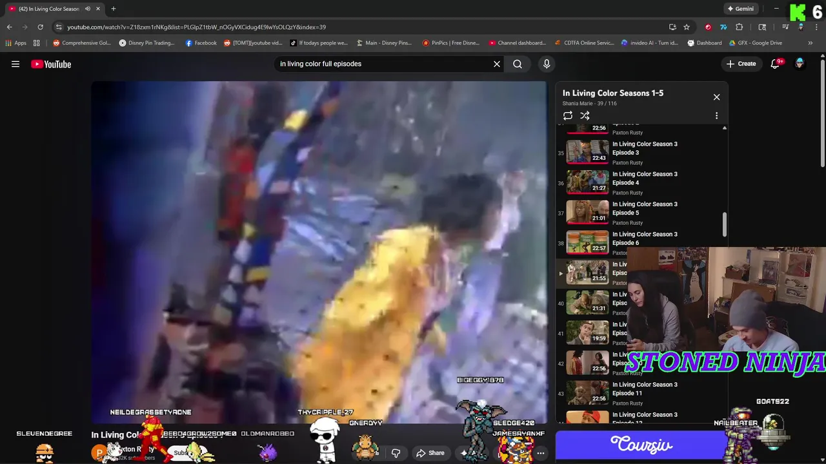Close the In Living Color browser tab
826x464 pixels.
[x=97, y=9]
